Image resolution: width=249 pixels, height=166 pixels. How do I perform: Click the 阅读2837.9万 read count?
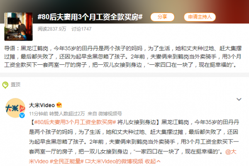pyautogui.click(x=52, y=29)
